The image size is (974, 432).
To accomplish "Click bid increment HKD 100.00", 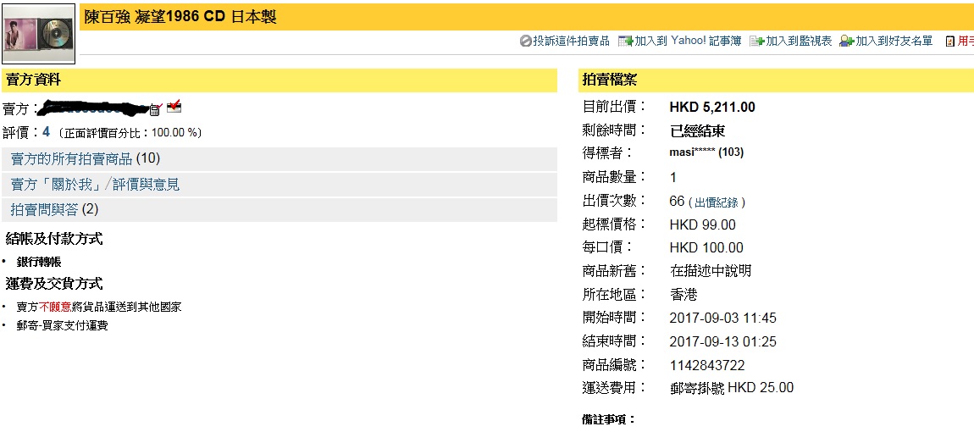I will click(x=706, y=248).
